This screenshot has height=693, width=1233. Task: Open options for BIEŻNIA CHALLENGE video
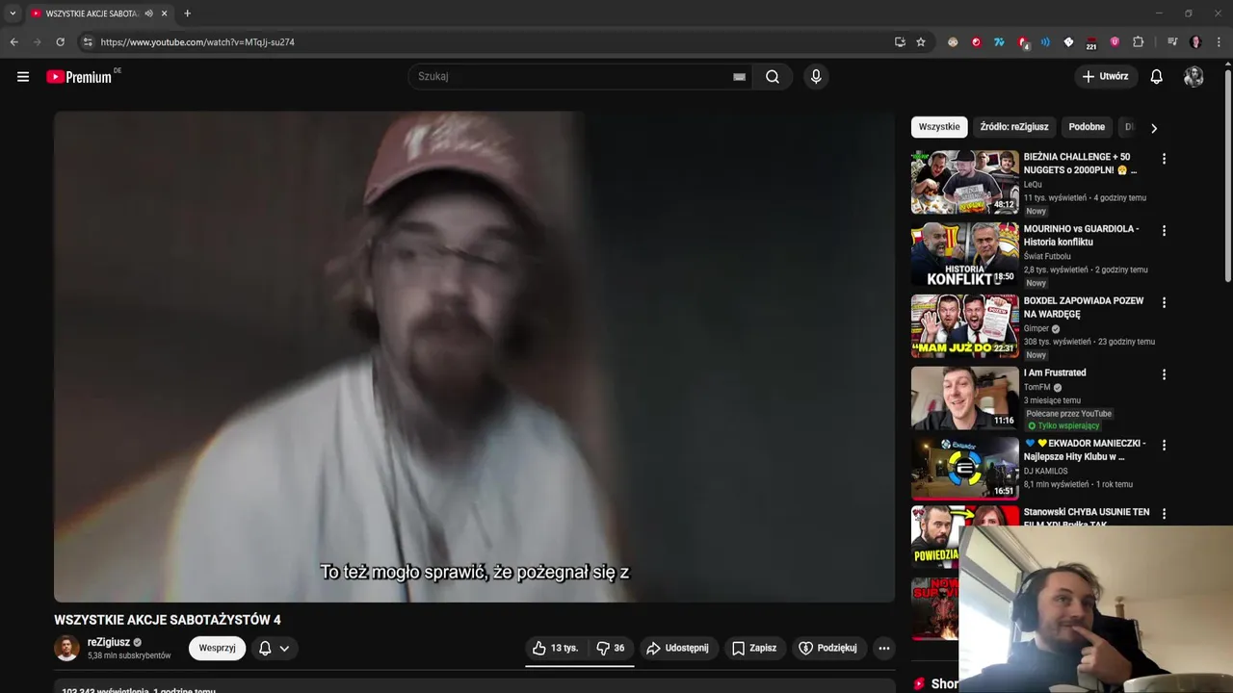point(1164,159)
